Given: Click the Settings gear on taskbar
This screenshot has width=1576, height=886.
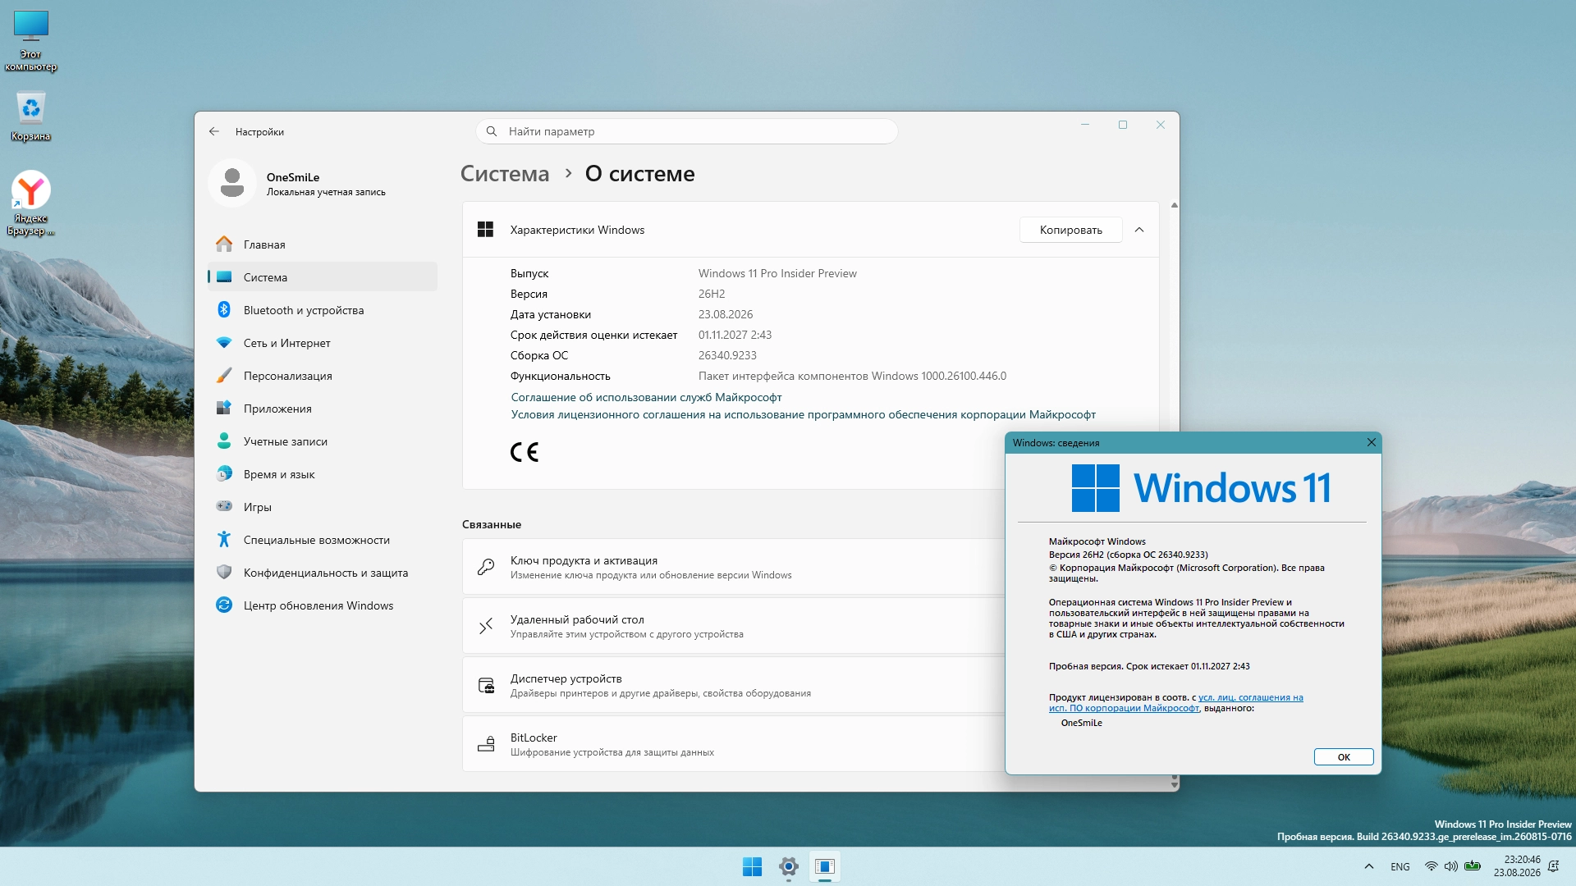Looking at the screenshot, I should pyautogui.click(x=789, y=866).
